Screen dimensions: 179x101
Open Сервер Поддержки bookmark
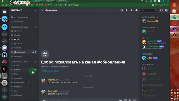coord(73,5)
